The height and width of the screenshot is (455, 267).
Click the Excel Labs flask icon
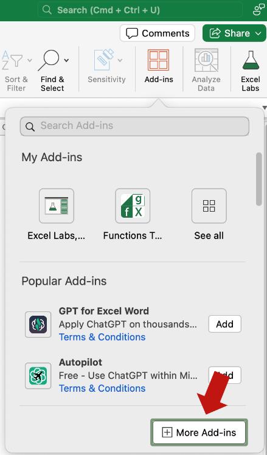[251, 60]
